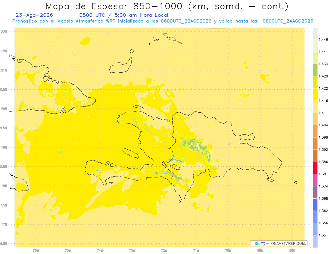Select the 8.5N latitude label
This screenshot has height=254, width=328.
pyautogui.click(x=4, y=167)
